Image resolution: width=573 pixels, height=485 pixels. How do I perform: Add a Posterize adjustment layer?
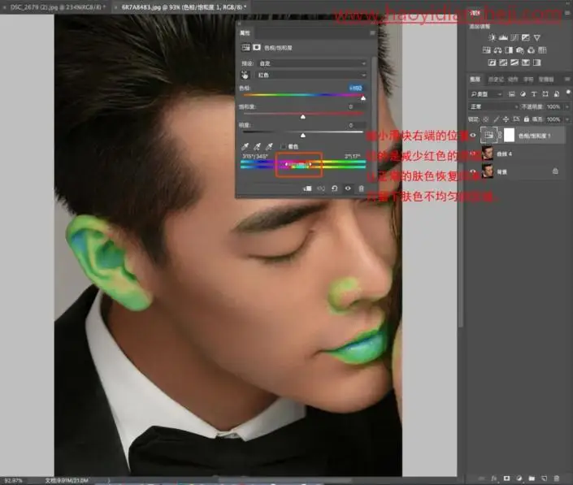tap(503, 63)
